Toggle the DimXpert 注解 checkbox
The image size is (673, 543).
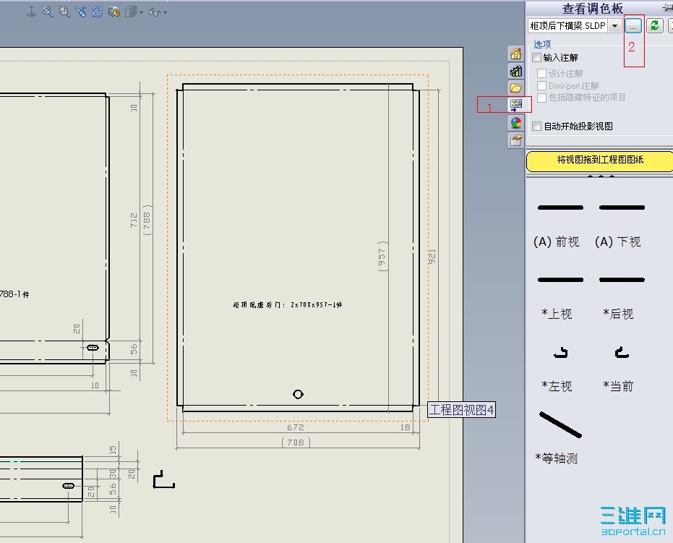pos(541,86)
